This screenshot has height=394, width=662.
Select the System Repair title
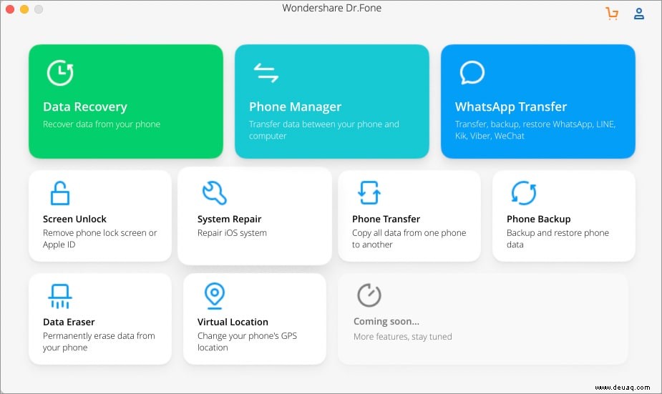pos(229,219)
